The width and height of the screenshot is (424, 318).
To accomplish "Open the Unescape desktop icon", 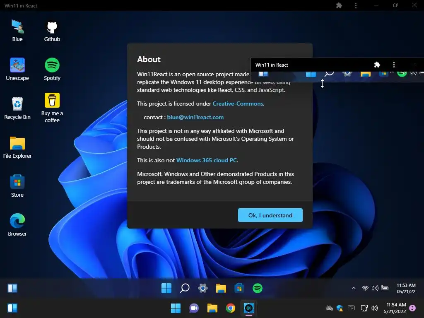I will (x=17, y=69).
